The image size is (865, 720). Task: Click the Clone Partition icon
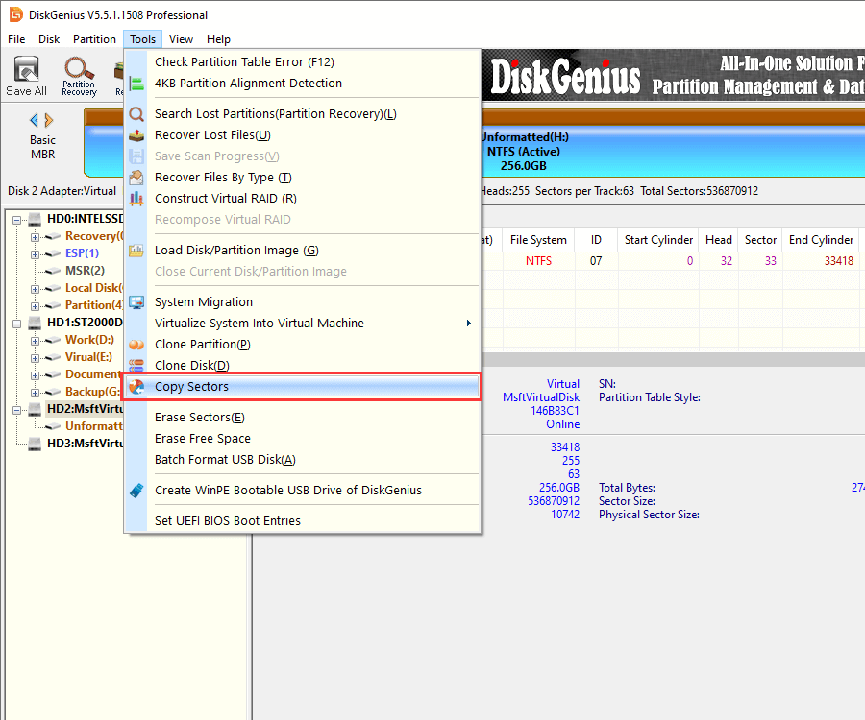tap(136, 345)
